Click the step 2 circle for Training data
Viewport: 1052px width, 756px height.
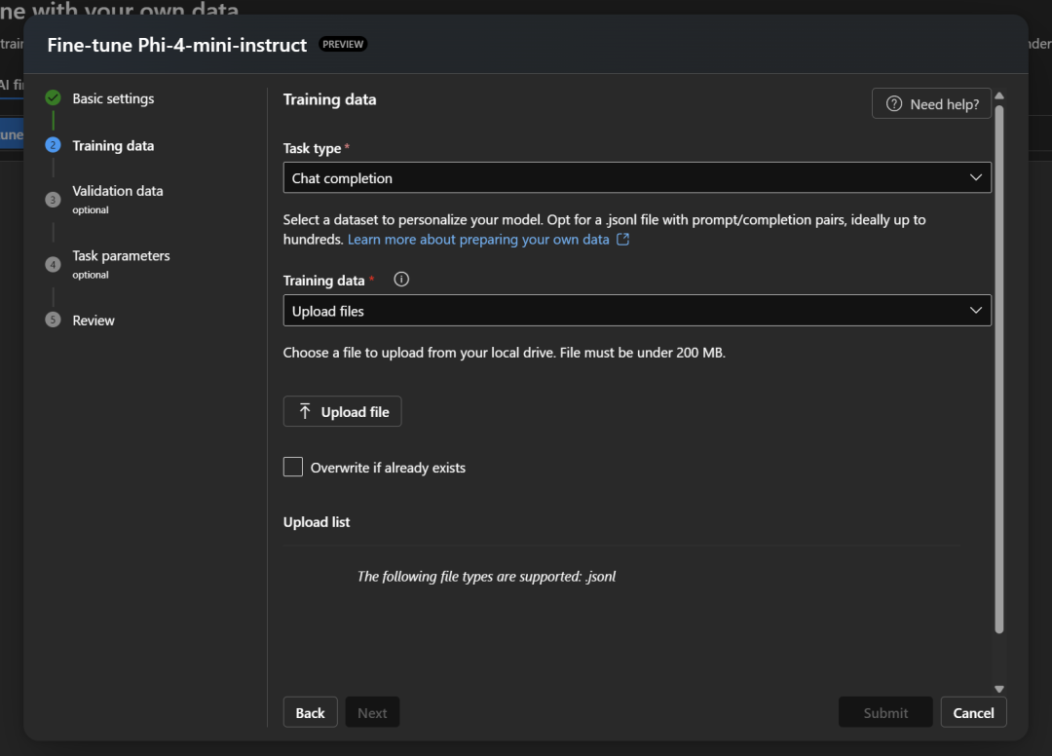[x=53, y=145]
